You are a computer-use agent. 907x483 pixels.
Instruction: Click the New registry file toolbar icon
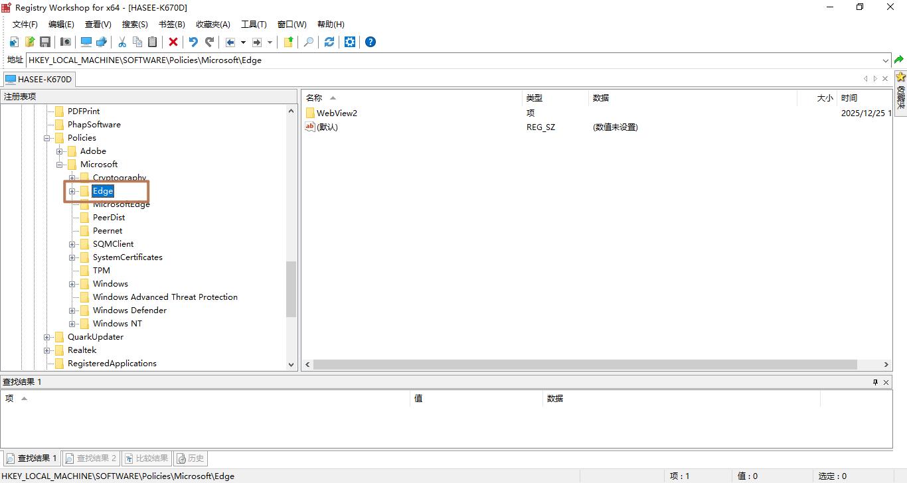(14, 42)
